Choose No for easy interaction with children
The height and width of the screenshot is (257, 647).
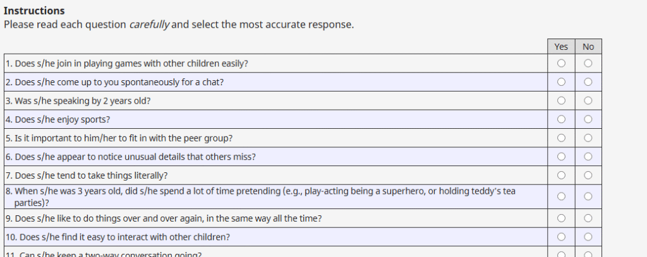click(588, 237)
